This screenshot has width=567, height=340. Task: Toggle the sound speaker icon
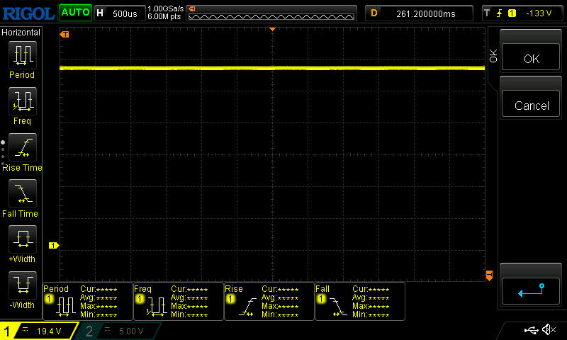(549, 330)
